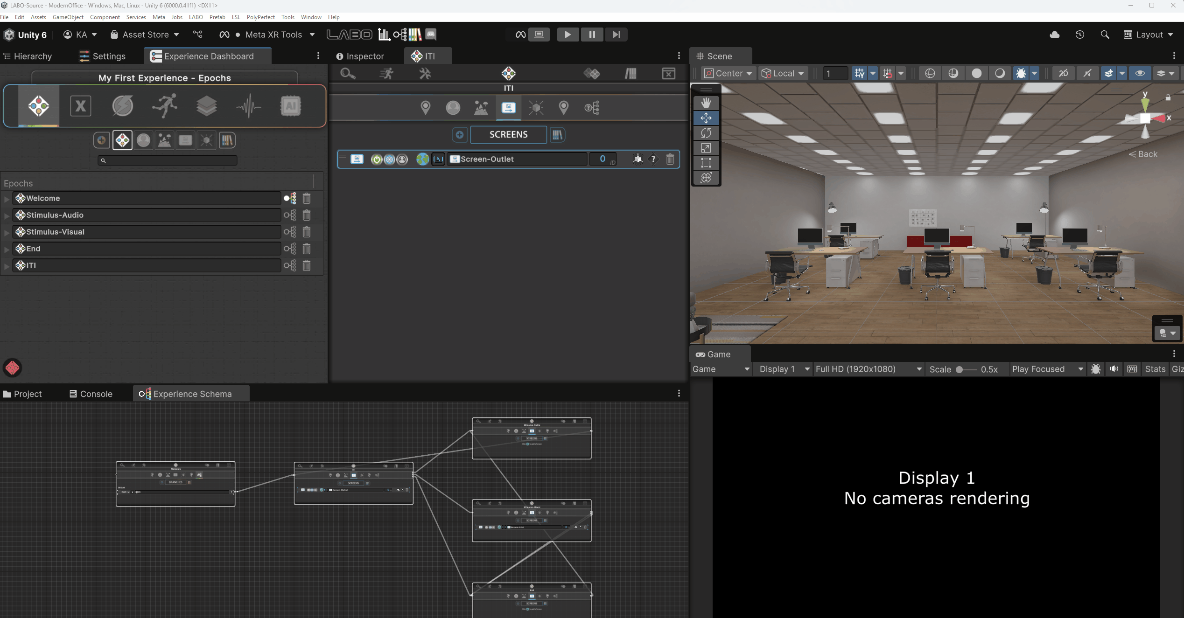Image resolution: width=1184 pixels, height=618 pixels.
Task: Open the screens library books icon
Action: (557, 135)
